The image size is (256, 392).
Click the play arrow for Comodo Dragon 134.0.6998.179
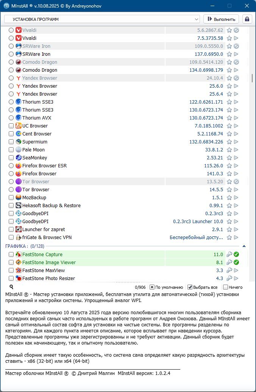[236, 70]
